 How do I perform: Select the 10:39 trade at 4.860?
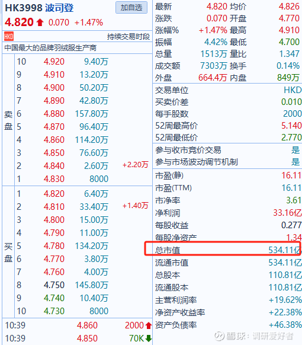coord(78,325)
